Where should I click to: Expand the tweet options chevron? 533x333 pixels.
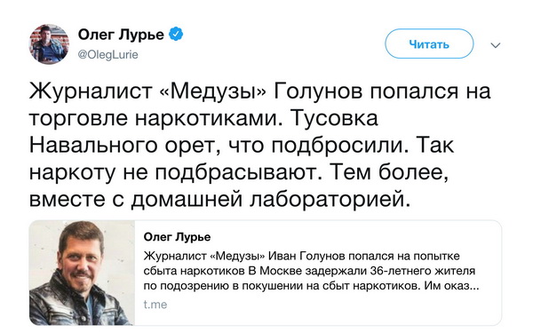pyautogui.click(x=496, y=45)
